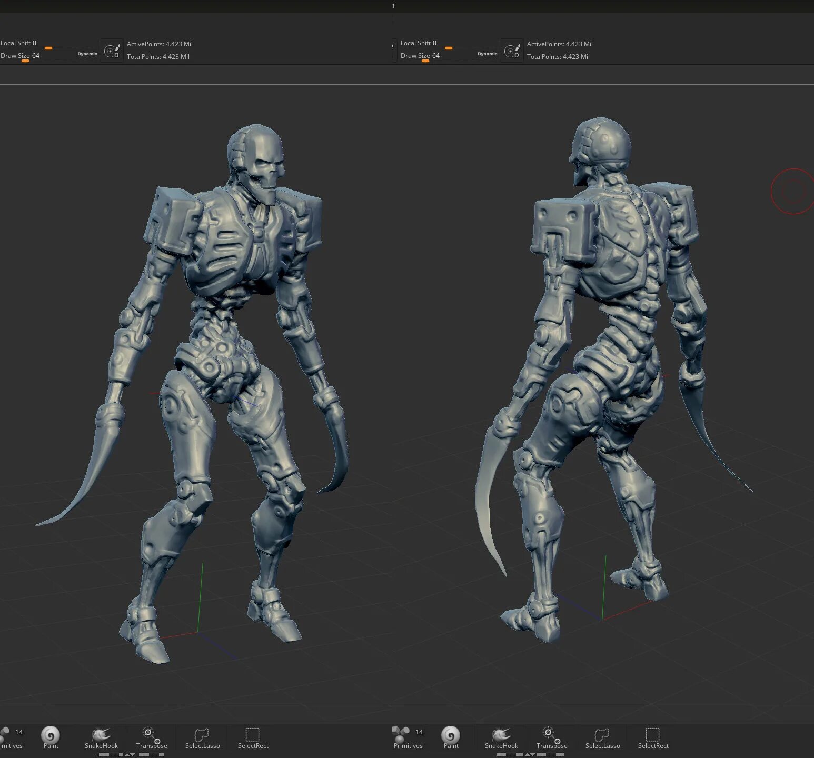Click the left ActivePoints: 4.423 Mil readout
Screen dimensions: 814x758
pos(160,44)
